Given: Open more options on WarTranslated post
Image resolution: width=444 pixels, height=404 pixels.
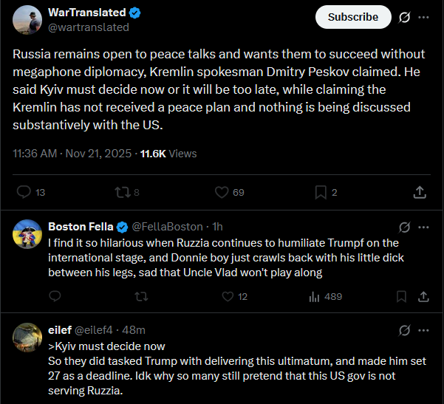Looking at the screenshot, I should point(423,17).
